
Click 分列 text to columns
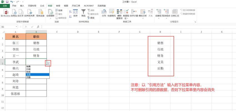104,13
